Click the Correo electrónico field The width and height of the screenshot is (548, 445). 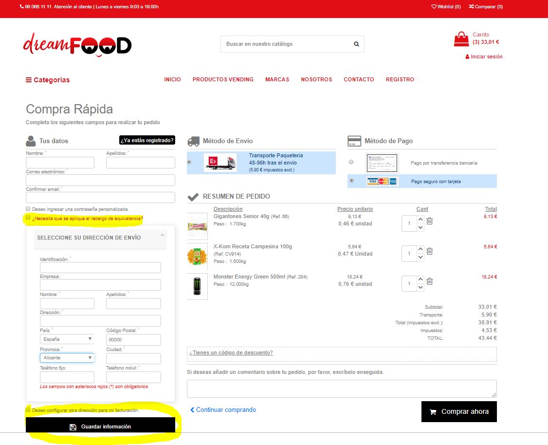coord(100,180)
